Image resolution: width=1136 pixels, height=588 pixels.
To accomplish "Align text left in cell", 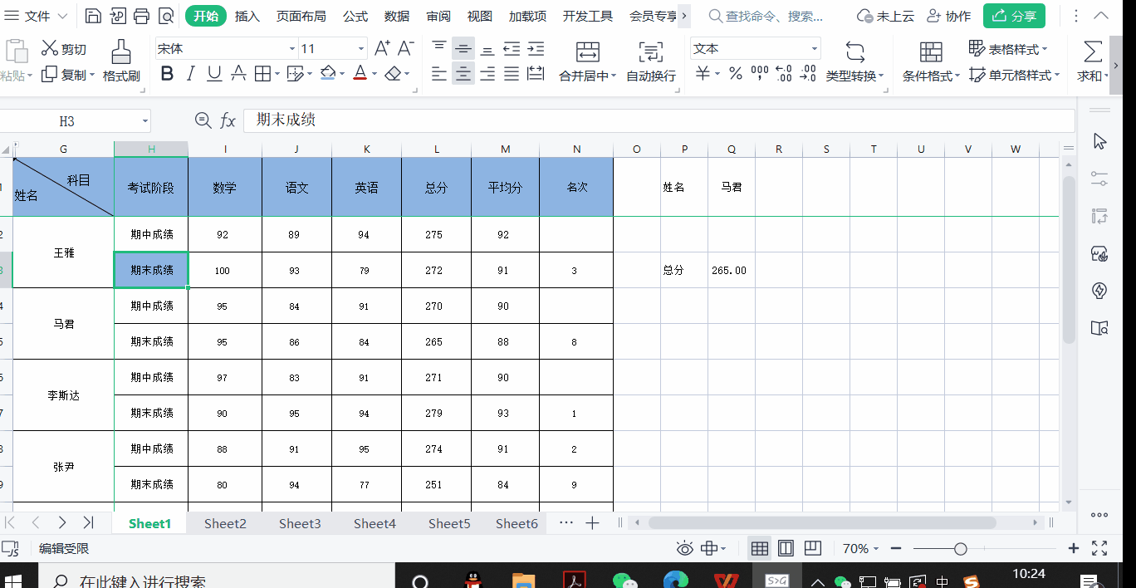I will [439, 74].
